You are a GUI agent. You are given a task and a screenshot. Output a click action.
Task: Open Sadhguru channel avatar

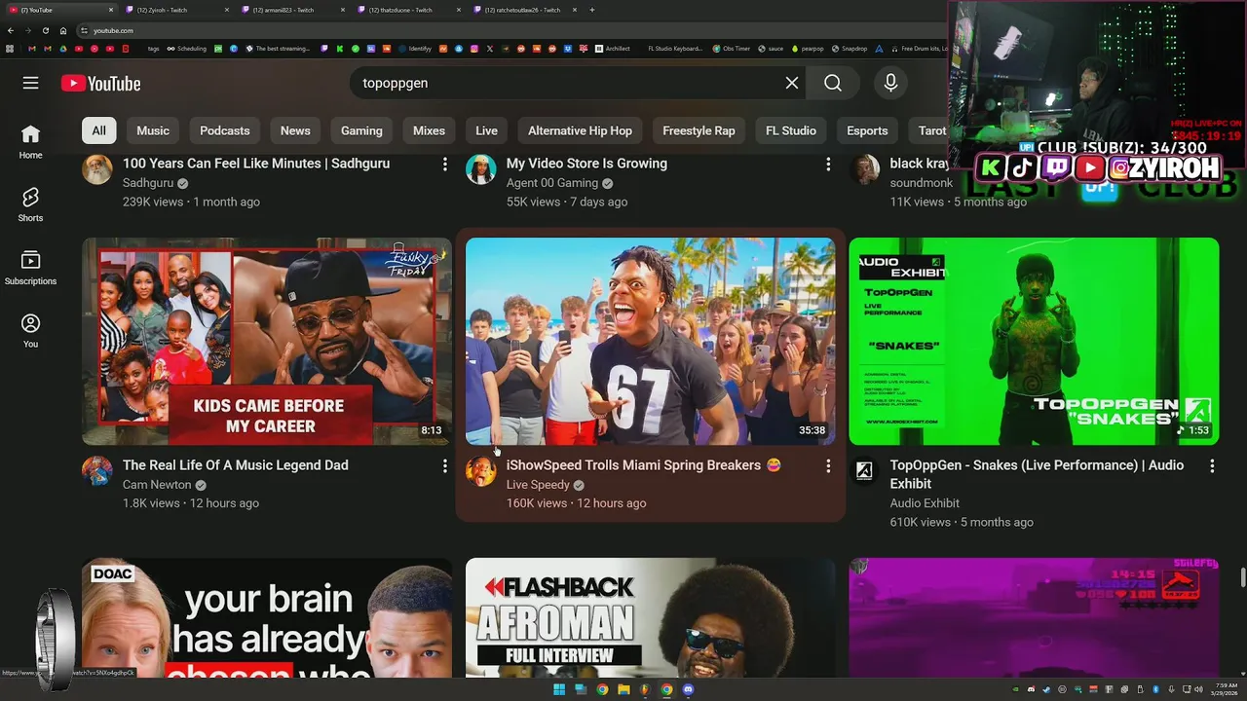[96, 169]
